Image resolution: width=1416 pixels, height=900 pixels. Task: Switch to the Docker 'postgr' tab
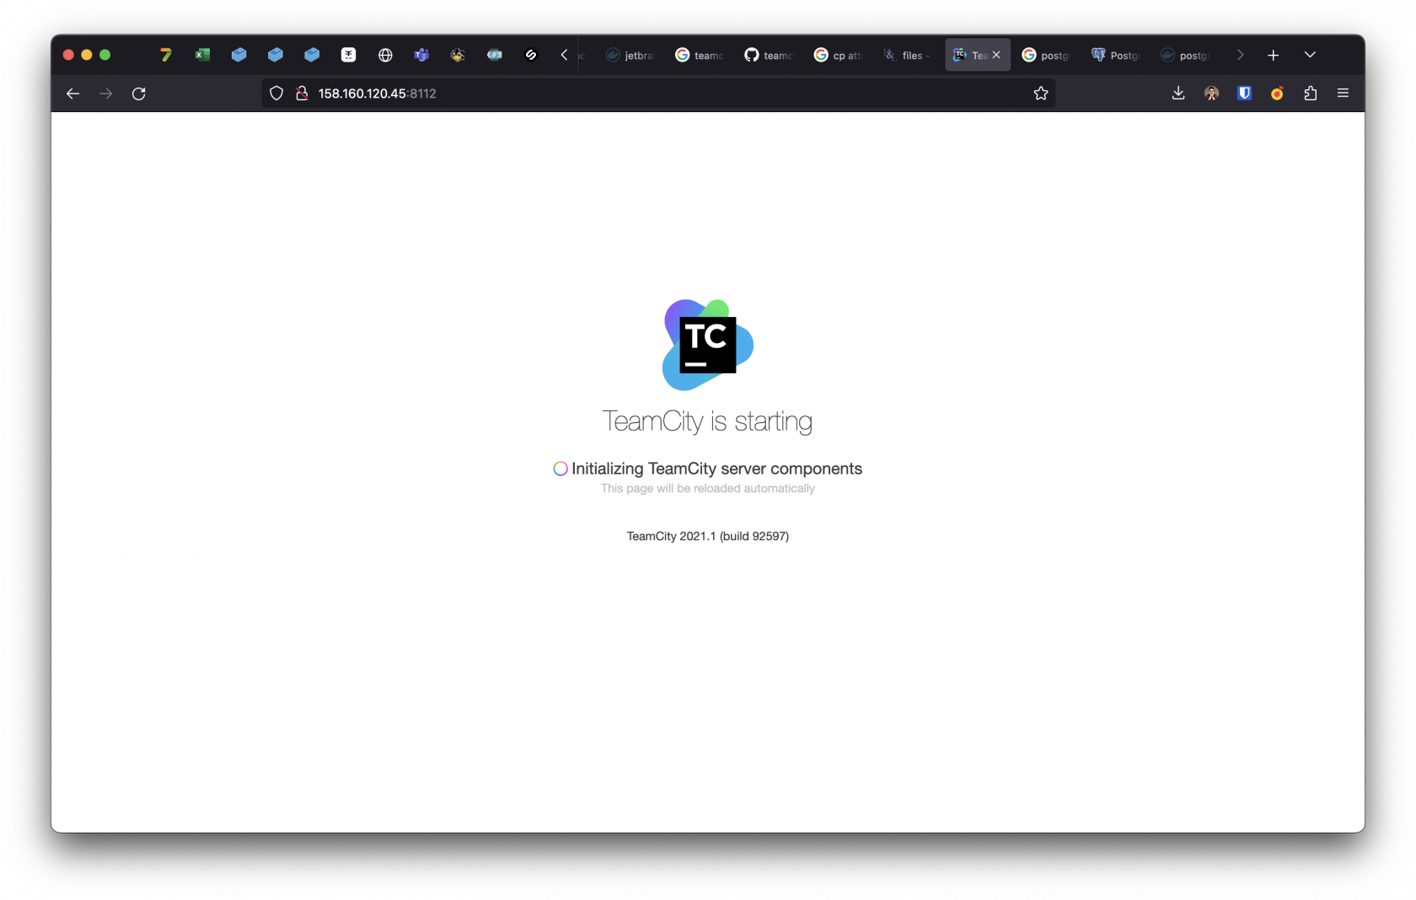(x=1184, y=55)
